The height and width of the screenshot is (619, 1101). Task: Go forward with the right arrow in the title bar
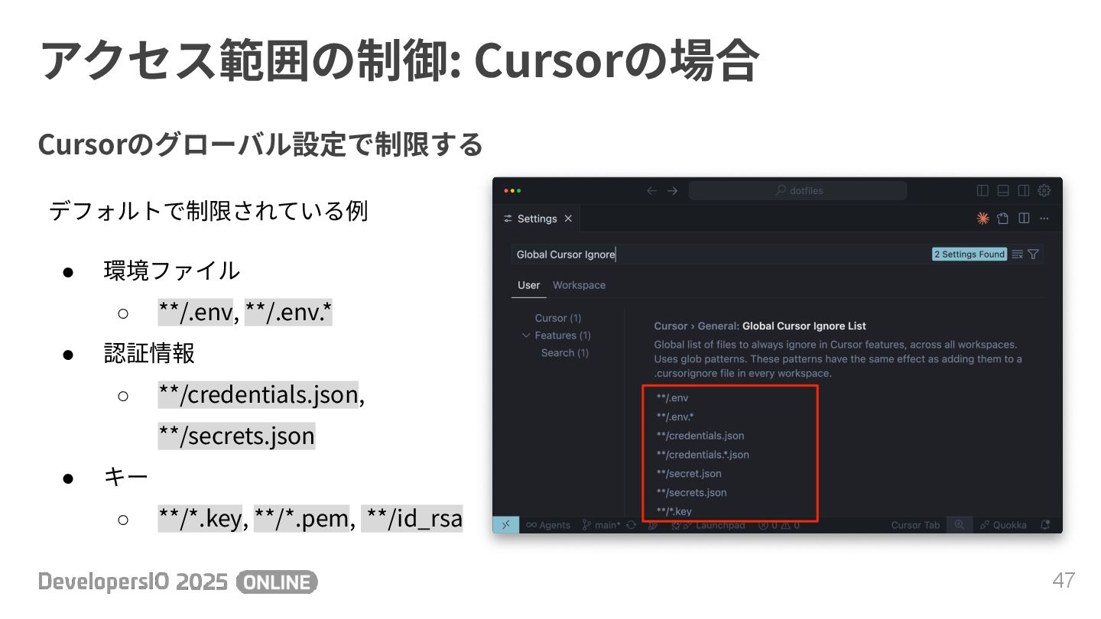point(672,191)
